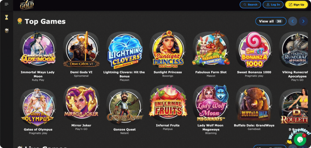The height and width of the screenshot is (148, 311).
Task: Click the Log In button
Action: pyautogui.click(x=273, y=5)
